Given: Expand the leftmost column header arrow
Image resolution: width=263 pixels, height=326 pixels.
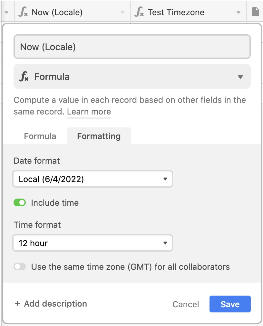Looking at the screenshot, I should point(6,12).
